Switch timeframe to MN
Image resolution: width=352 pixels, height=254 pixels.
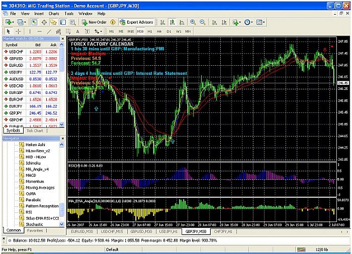(188, 31)
